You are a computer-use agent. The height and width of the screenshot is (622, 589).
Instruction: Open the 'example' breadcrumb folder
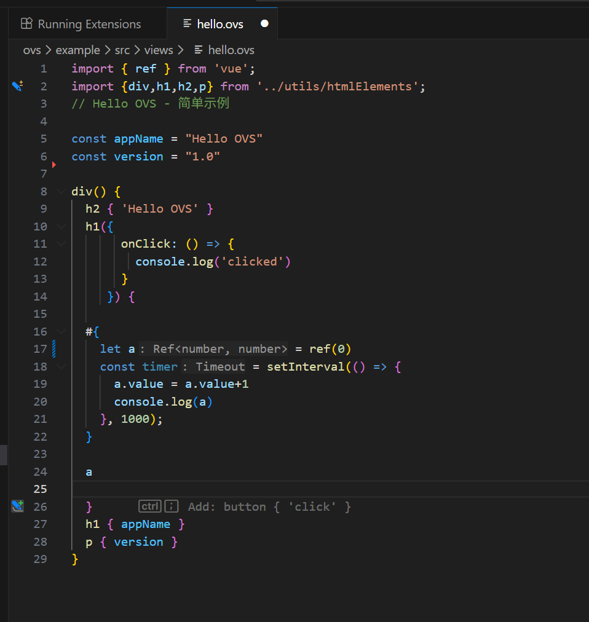click(x=77, y=50)
